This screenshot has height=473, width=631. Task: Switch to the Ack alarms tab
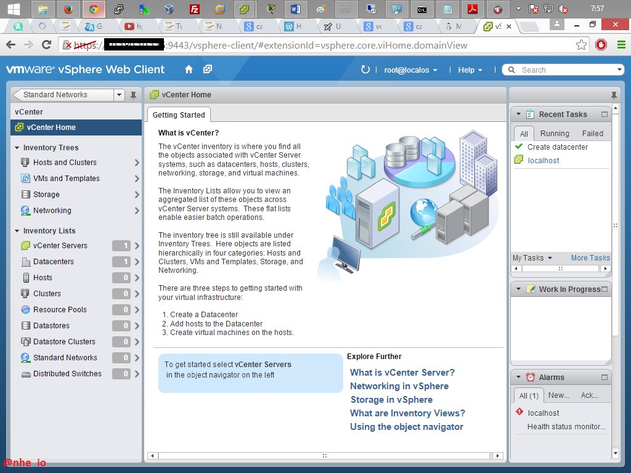[x=589, y=395]
